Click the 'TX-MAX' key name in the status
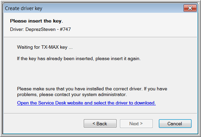 click(50, 47)
